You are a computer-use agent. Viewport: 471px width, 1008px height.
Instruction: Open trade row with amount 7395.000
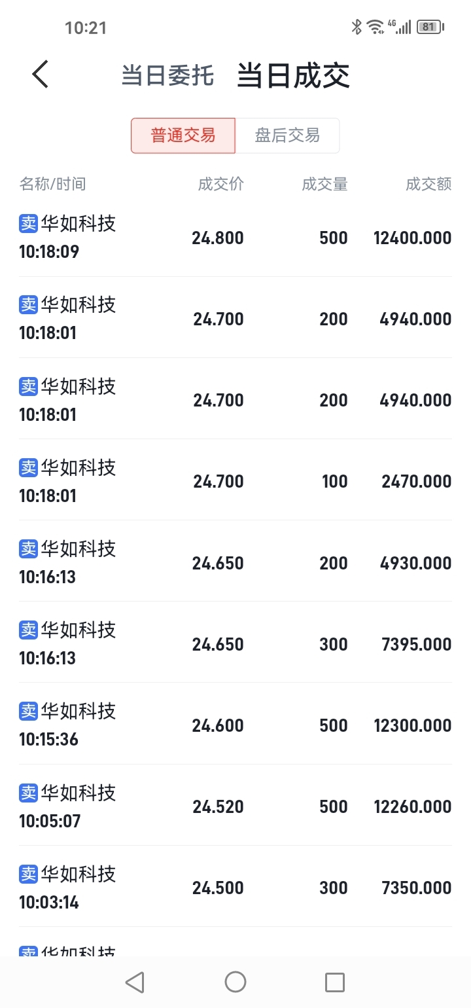coord(235,643)
